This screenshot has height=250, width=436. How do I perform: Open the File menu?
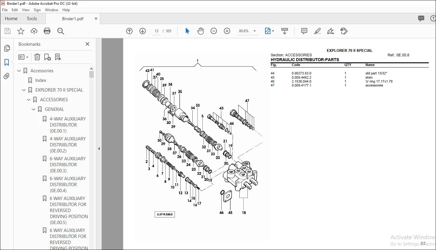[5, 10]
